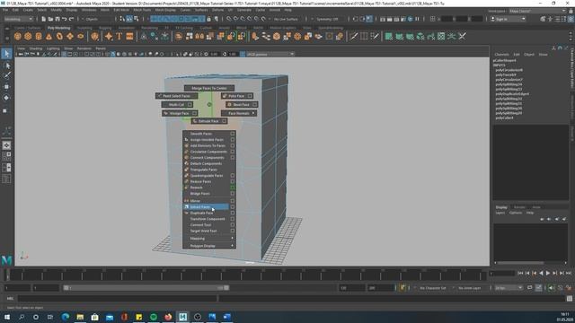Create a polygon cone from the shelf
Screen dimensions: 575x323
click(x=49, y=36)
